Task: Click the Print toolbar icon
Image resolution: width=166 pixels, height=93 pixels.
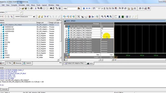Action: click(31, 8)
